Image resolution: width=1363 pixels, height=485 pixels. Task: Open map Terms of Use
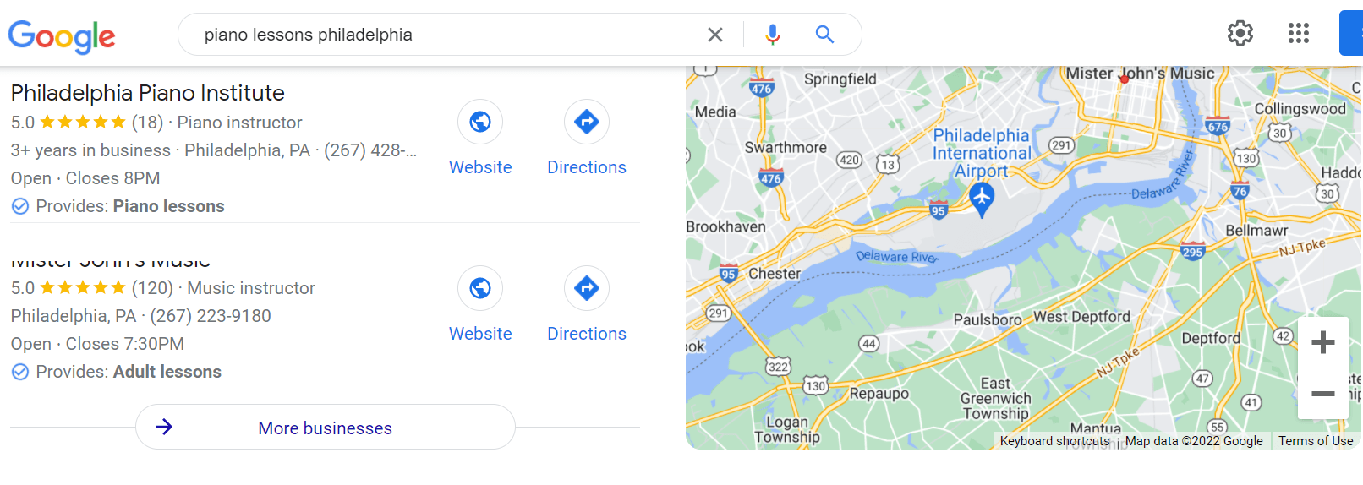[x=1316, y=441]
